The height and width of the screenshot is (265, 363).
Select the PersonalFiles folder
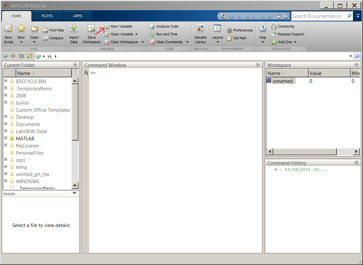pos(29,153)
